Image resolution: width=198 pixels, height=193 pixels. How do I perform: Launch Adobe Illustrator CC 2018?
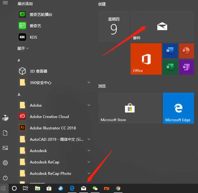point(54,128)
